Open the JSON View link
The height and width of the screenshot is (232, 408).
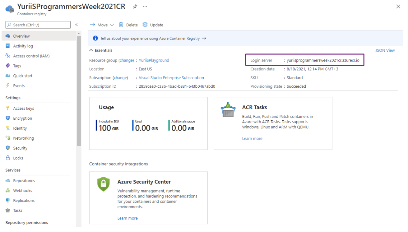point(385,50)
